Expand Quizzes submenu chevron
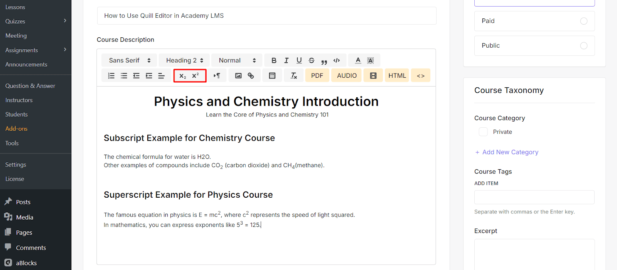617x270 pixels. pos(65,21)
